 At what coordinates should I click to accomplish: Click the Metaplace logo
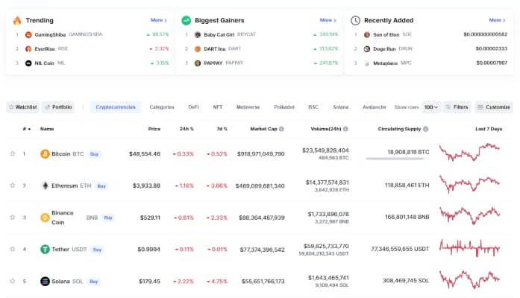point(367,63)
